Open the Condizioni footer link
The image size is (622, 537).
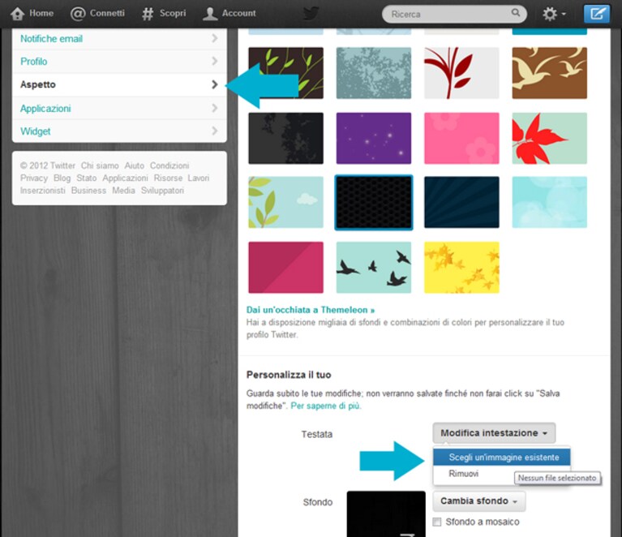tap(169, 166)
